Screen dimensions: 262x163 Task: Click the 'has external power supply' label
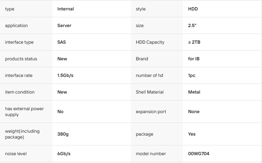click(24, 111)
